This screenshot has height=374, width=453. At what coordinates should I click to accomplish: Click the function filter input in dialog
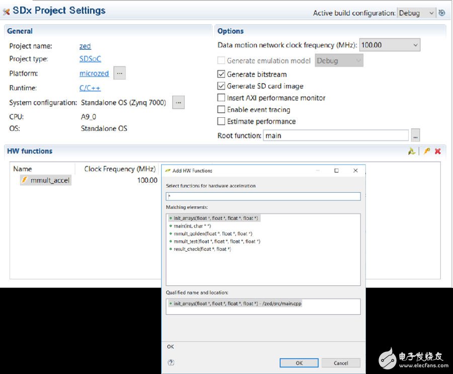pos(263,196)
